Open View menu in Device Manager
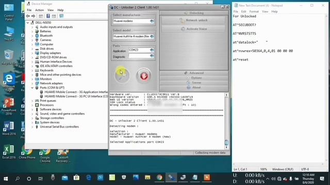The width and height of the screenshot is (330, 185). coord(51,10)
